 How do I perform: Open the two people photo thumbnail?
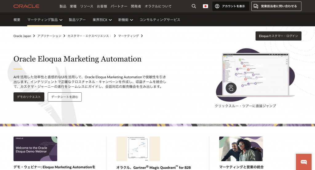tap(241, 149)
